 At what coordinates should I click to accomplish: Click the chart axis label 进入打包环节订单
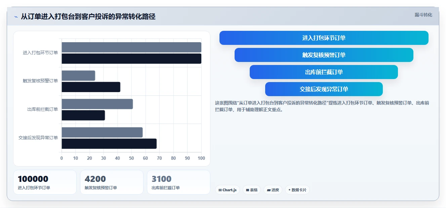coord(40,53)
